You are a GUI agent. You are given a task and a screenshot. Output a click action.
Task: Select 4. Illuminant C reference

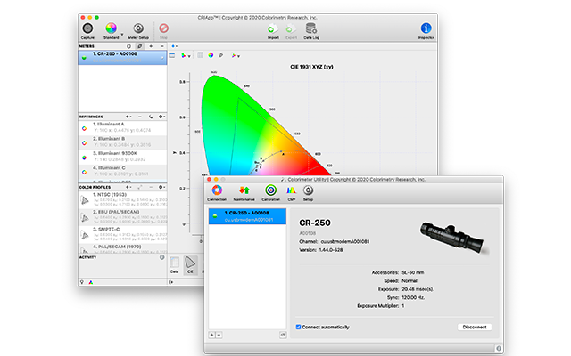(x=123, y=171)
